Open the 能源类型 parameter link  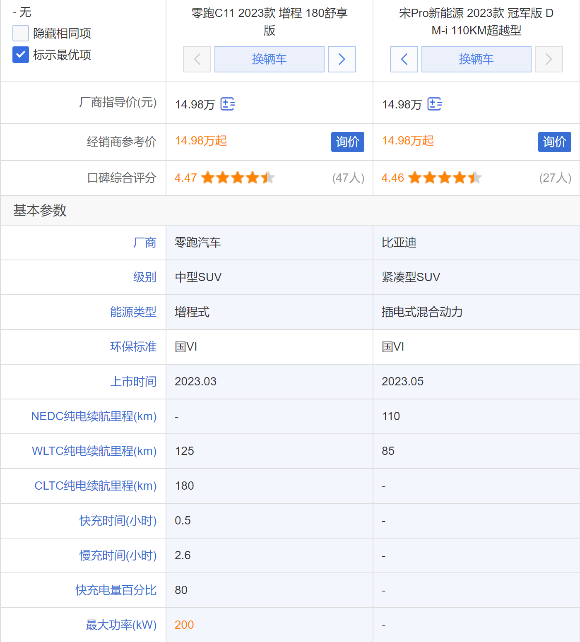[x=133, y=312]
